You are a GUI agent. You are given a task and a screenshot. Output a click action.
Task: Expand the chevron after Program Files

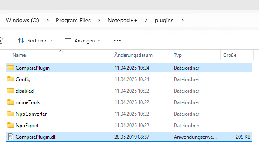tap(99, 20)
